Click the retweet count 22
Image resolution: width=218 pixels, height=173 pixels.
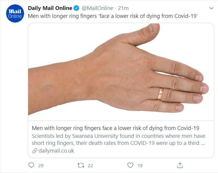point(90,165)
